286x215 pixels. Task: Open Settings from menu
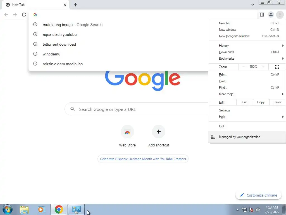(x=247, y=110)
